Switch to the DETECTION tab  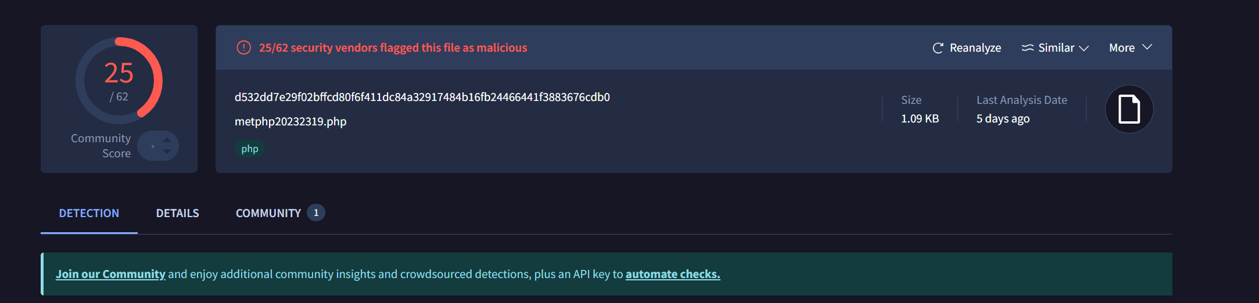pyautogui.click(x=89, y=213)
